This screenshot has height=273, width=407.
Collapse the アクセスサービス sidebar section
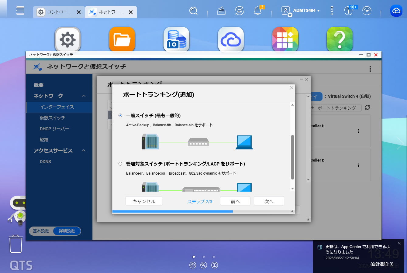[84, 151]
